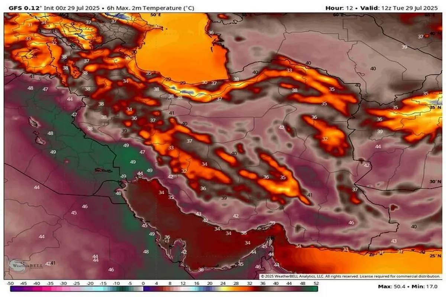
Task: Pick the 40 value on the color scale
Action: tap(276, 283)
